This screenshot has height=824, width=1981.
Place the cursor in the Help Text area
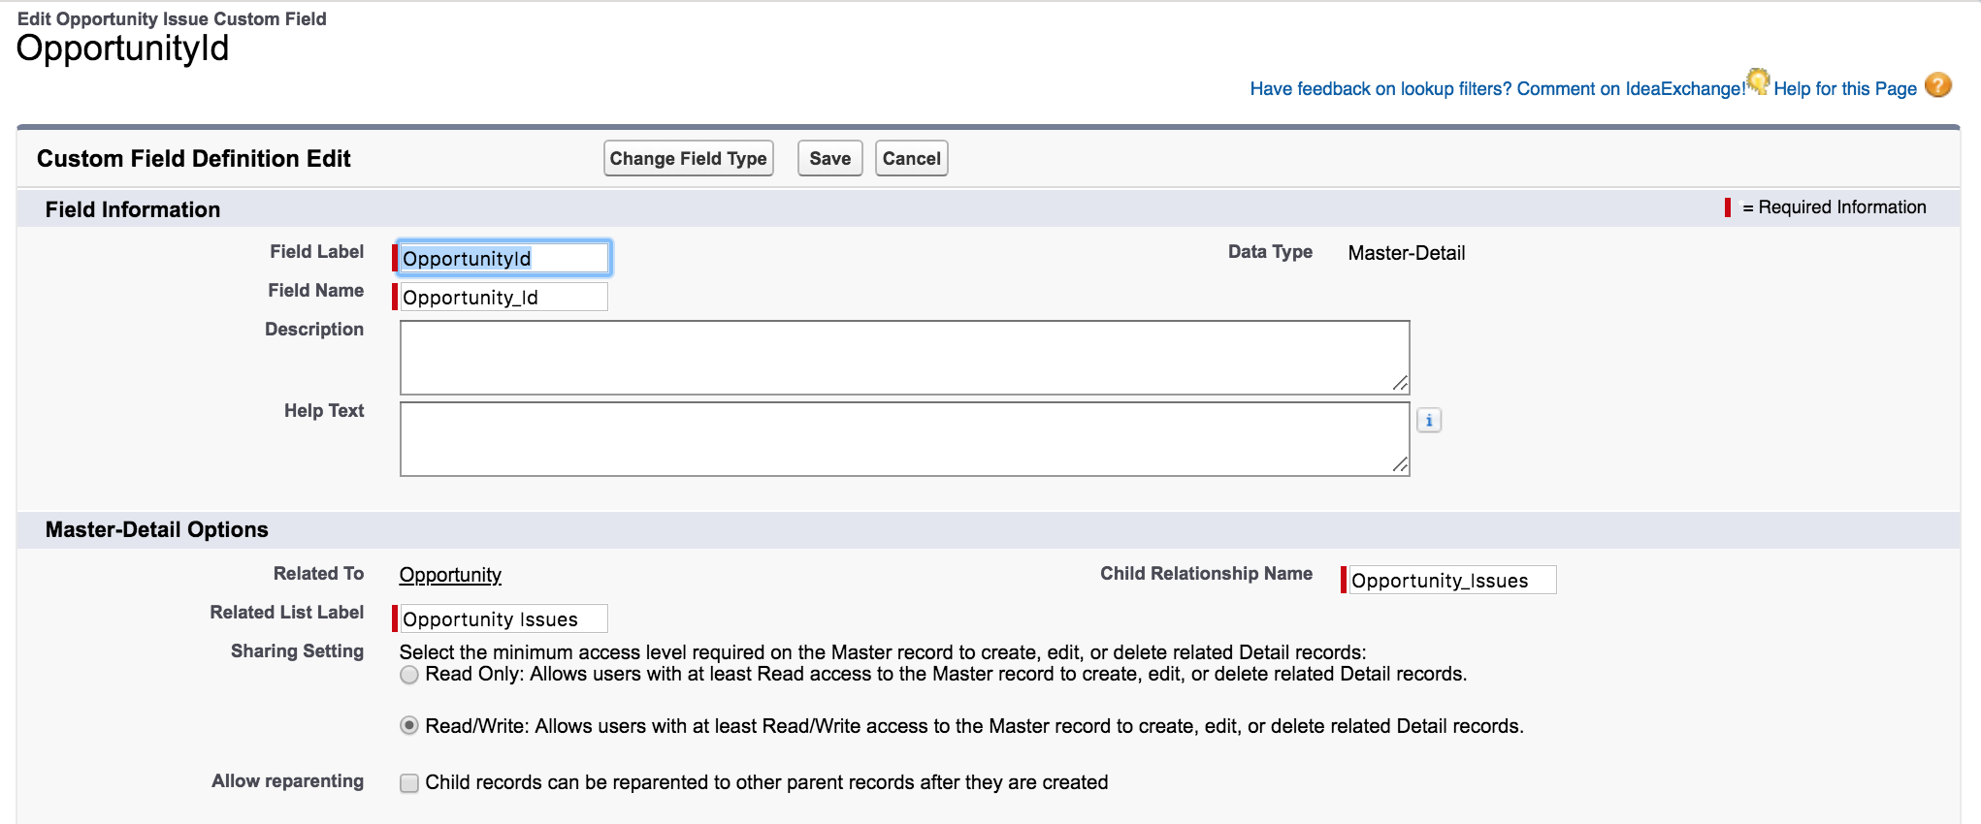903,439
